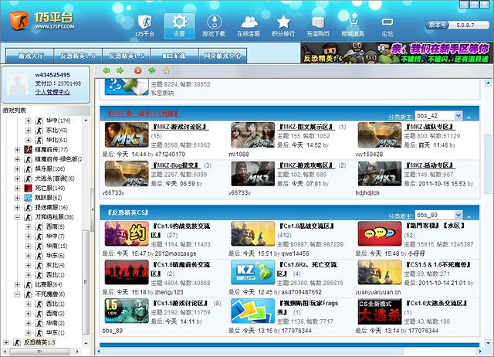Collapse the 反恐精英CS section arrow
Viewport: 494px width, 357px height.
click(469, 216)
